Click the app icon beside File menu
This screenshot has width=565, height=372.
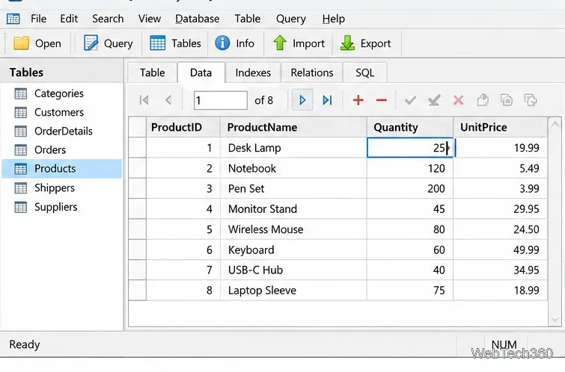pyautogui.click(x=13, y=19)
